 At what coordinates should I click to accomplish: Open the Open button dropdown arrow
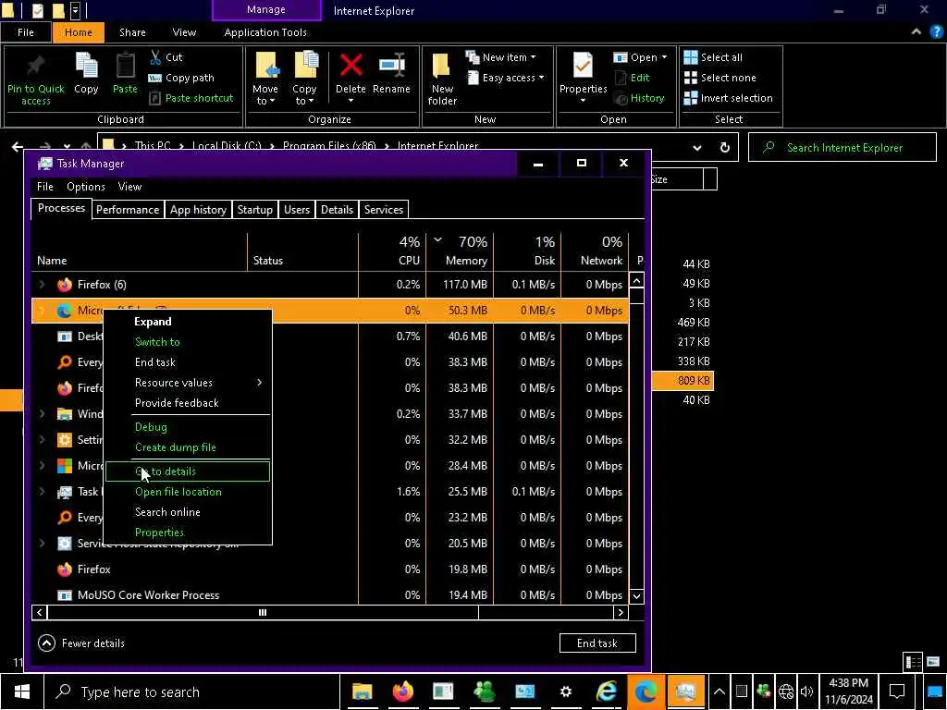(x=664, y=57)
